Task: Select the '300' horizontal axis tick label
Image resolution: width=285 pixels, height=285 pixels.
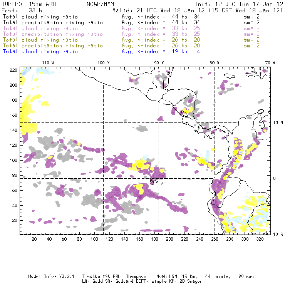Action: coord(245,239)
